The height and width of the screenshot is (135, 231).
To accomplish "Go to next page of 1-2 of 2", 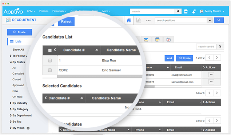I will [217, 57].
